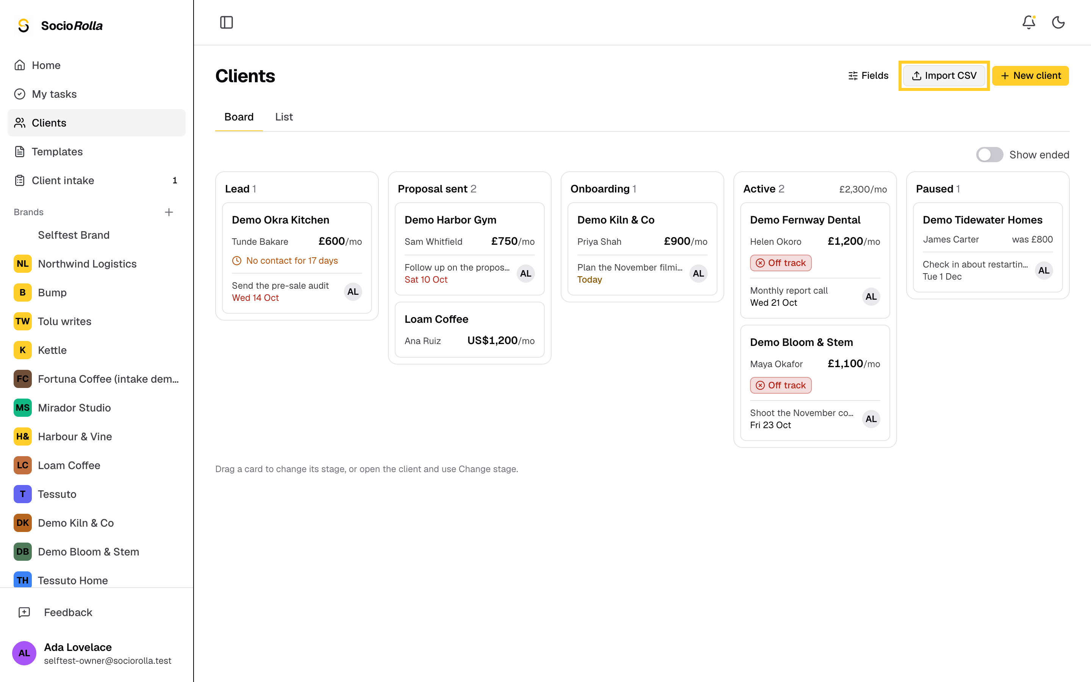Click the 'Shoot the November co...' task
The height and width of the screenshot is (682, 1091).
coord(802,413)
